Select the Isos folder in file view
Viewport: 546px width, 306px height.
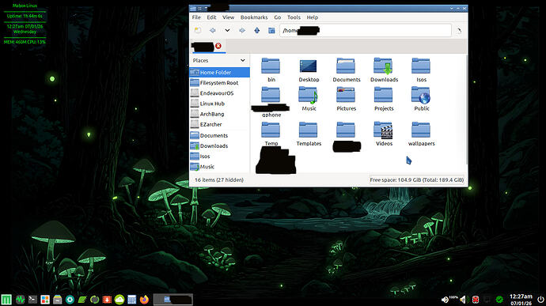tap(421, 66)
